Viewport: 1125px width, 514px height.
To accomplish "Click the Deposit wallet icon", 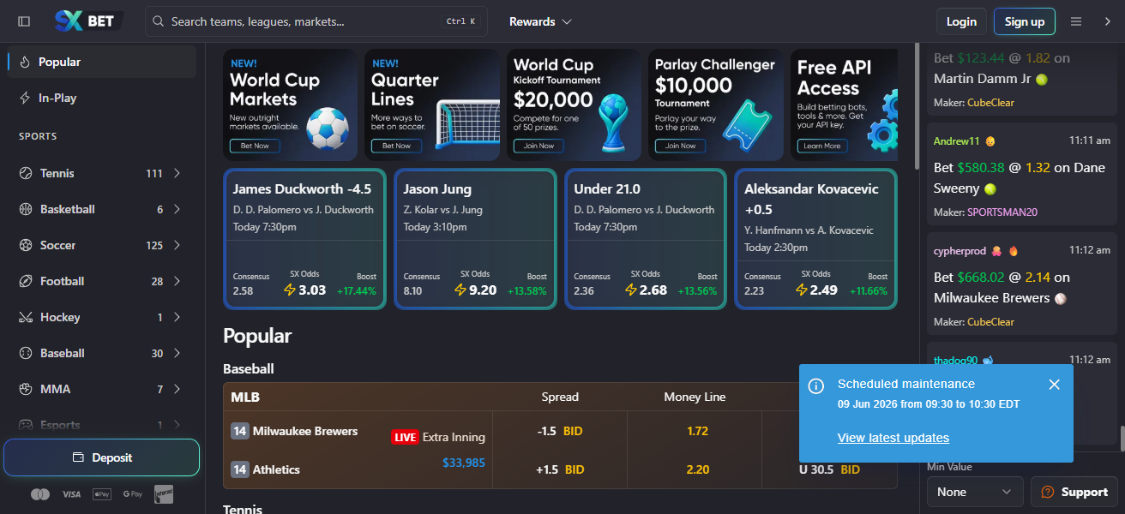I will point(79,457).
